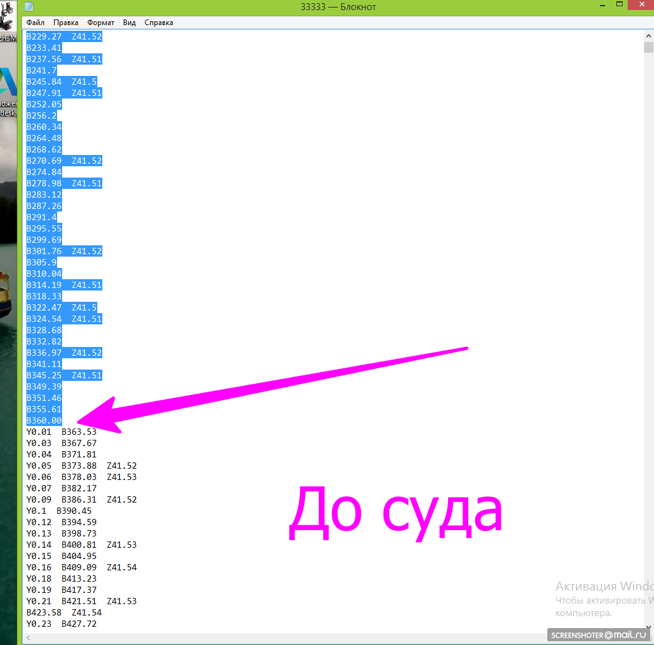Click the line B233.41
Screen dimensions: 654x645
pyautogui.click(x=44, y=48)
